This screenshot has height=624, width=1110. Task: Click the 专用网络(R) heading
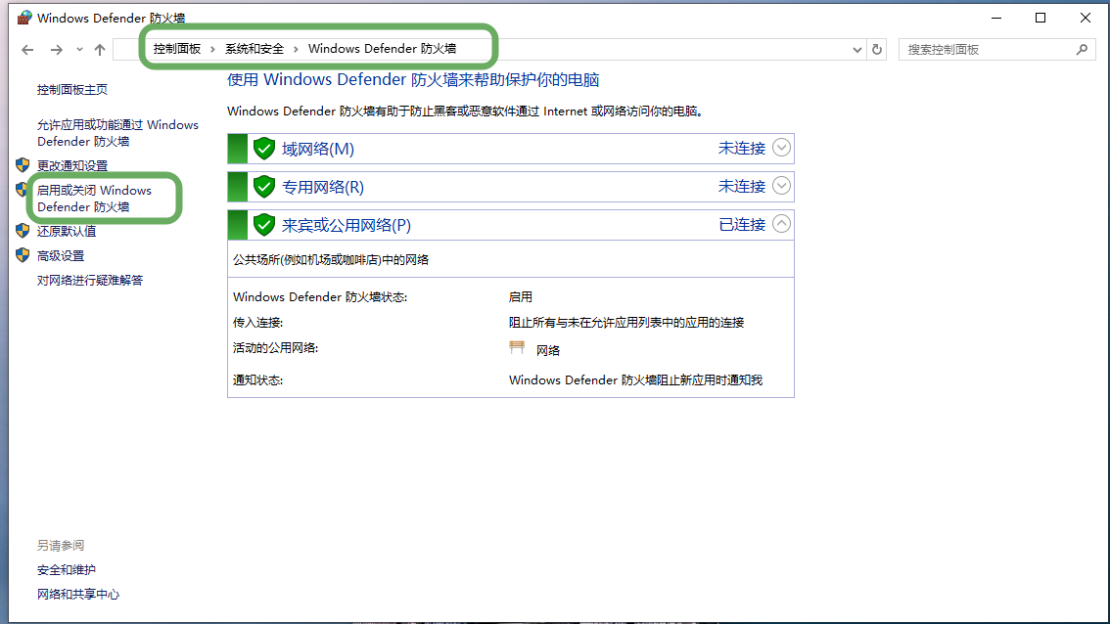[x=323, y=187]
